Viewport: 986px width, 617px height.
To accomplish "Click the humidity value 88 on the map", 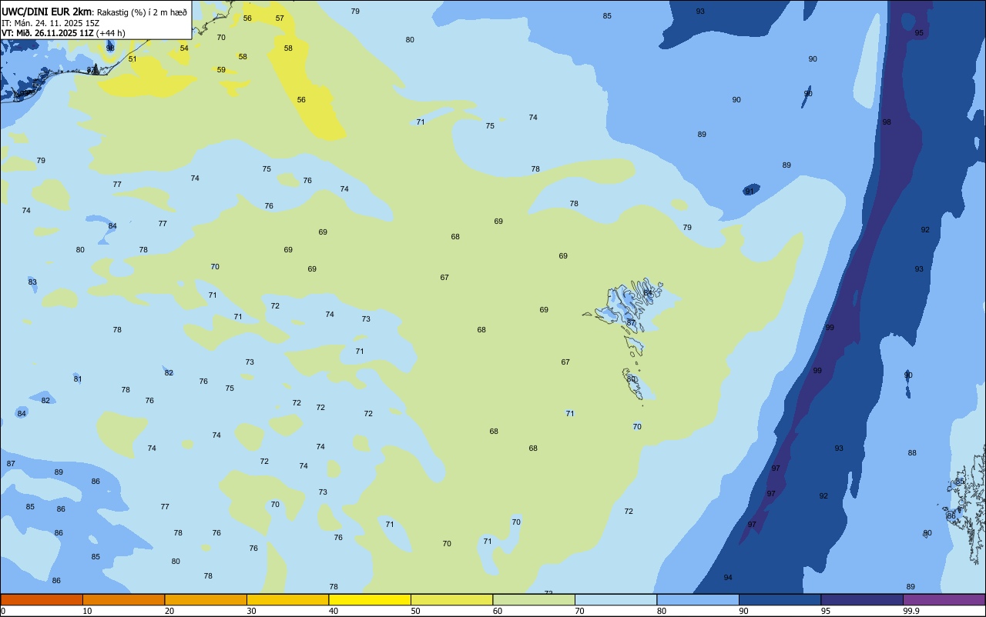I will click(912, 453).
